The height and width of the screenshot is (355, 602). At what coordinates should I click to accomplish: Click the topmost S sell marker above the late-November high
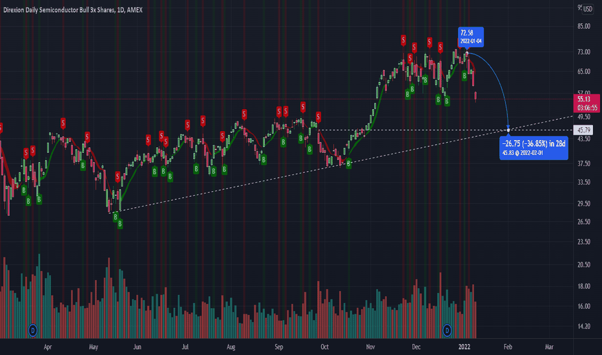click(x=403, y=39)
